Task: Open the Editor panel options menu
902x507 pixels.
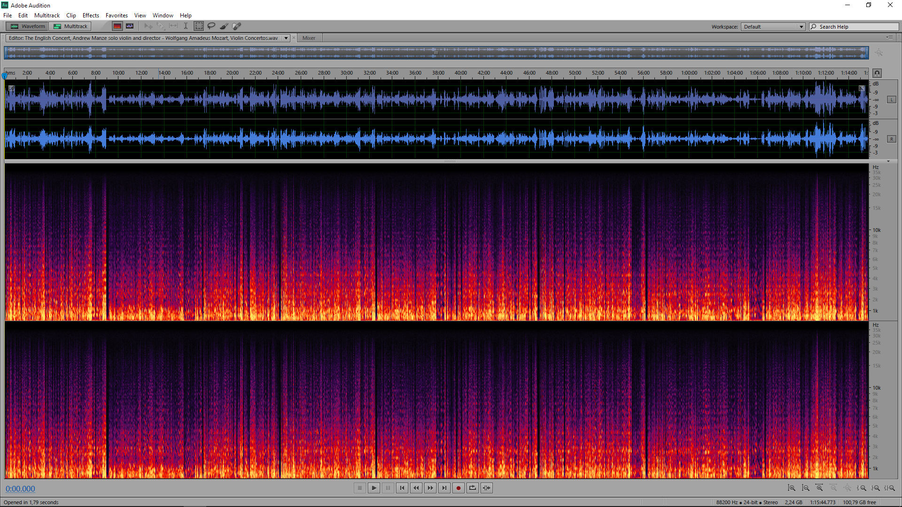Action: tap(889, 38)
